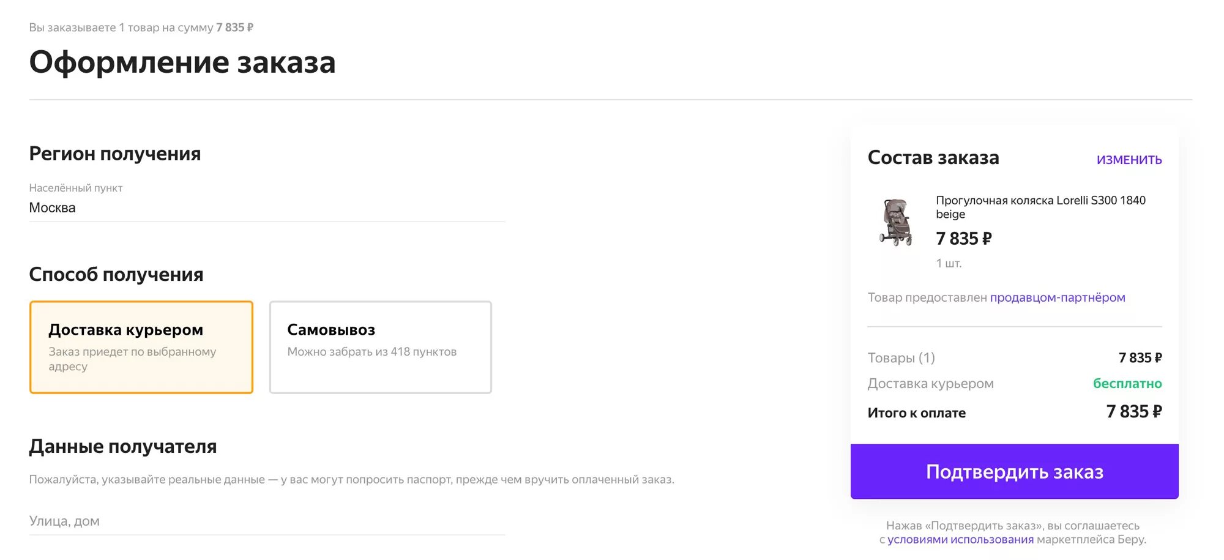Click the "1 шт." quantity label

click(x=949, y=263)
